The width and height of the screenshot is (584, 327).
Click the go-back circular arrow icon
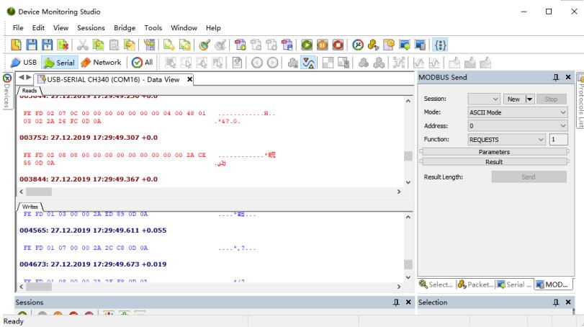[257, 63]
